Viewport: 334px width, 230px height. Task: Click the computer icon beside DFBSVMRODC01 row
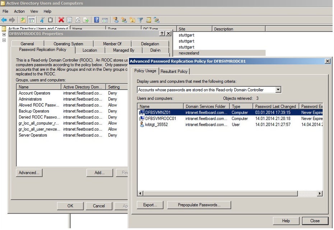tap(142, 118)
